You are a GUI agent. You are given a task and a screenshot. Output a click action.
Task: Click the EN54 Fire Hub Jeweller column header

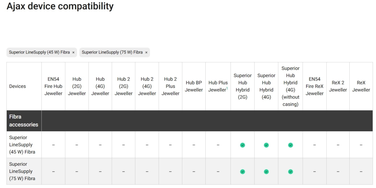53,86
